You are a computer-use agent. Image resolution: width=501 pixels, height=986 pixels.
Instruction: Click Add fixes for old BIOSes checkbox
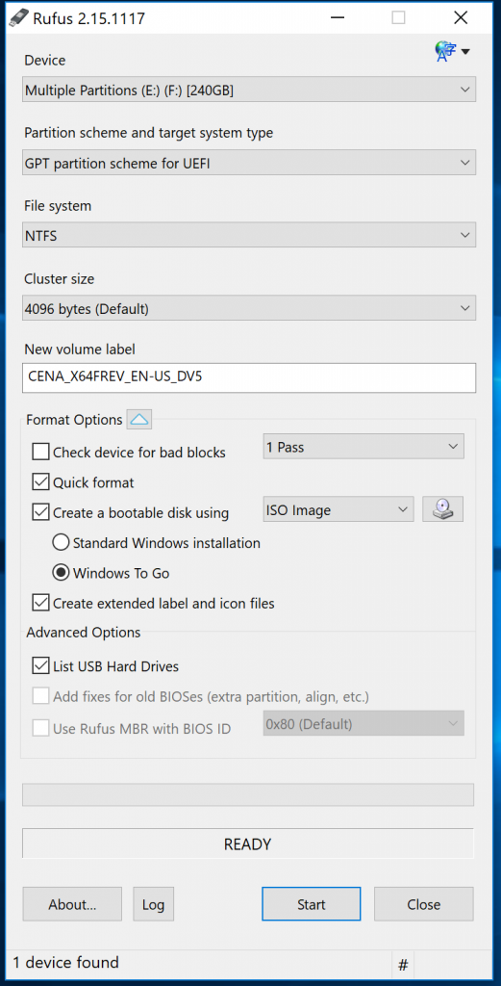[x=40, y=696]
